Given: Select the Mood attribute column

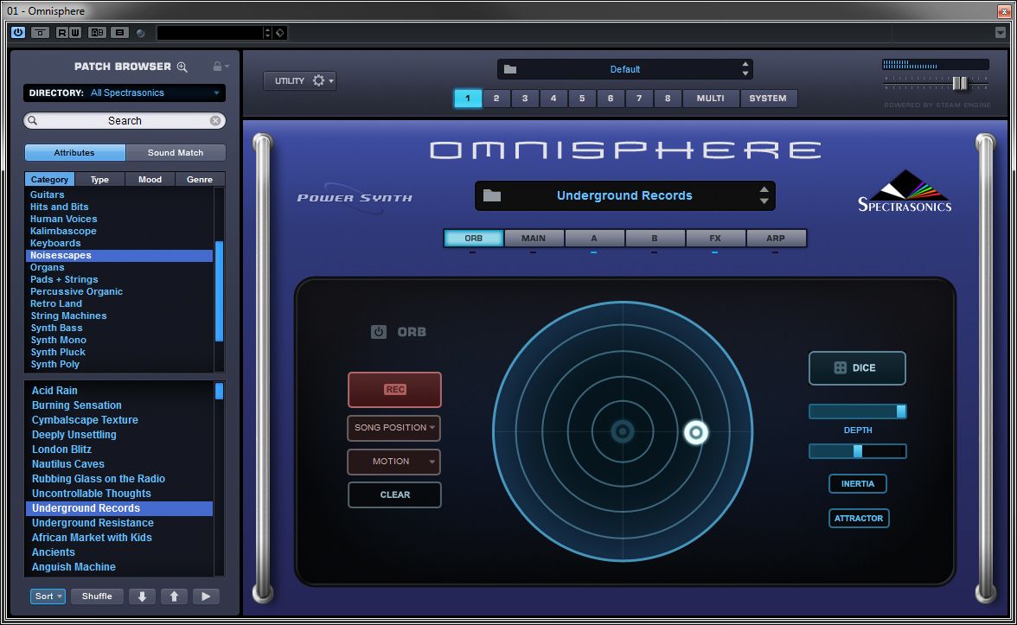Looking at the screenshot, I should pos(150,179).
